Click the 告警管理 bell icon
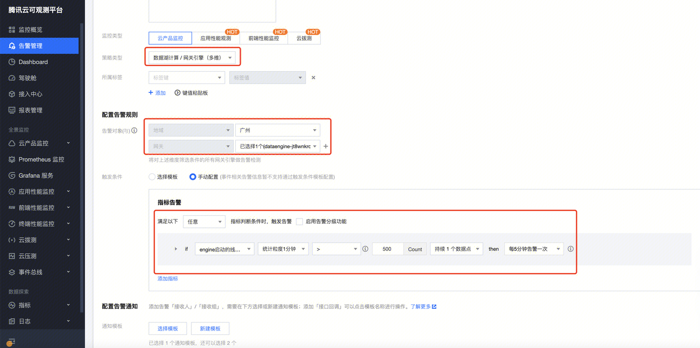This screenshot has width=700, height=348. 12,46
